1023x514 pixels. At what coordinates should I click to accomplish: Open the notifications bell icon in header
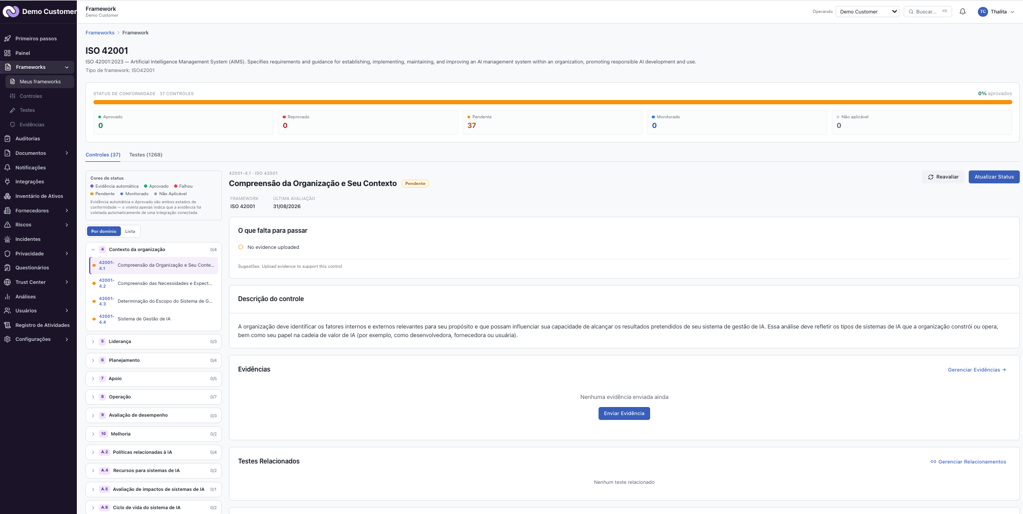click(x=963, y=11)
